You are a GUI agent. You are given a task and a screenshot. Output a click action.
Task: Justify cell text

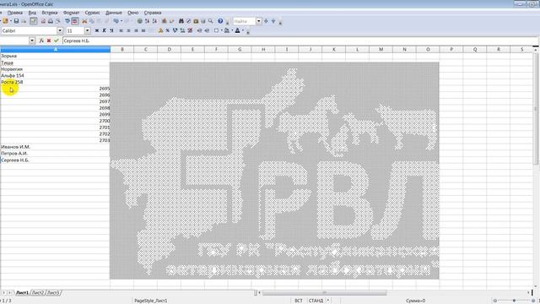(x=143, y=30)
